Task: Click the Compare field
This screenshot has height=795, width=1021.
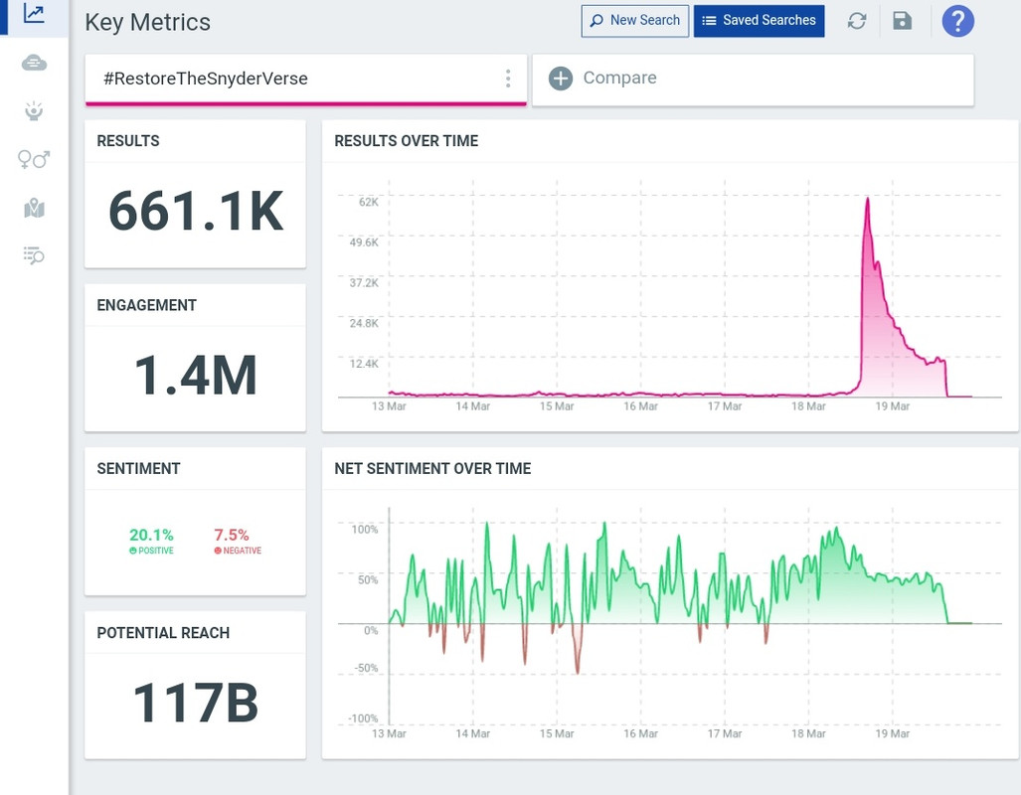Action: [753, 79]
